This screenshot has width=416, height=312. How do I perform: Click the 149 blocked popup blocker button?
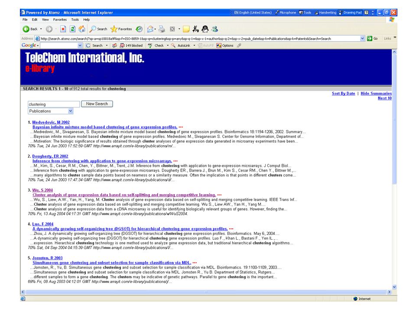pyautogui.click(x=131, y=45)
